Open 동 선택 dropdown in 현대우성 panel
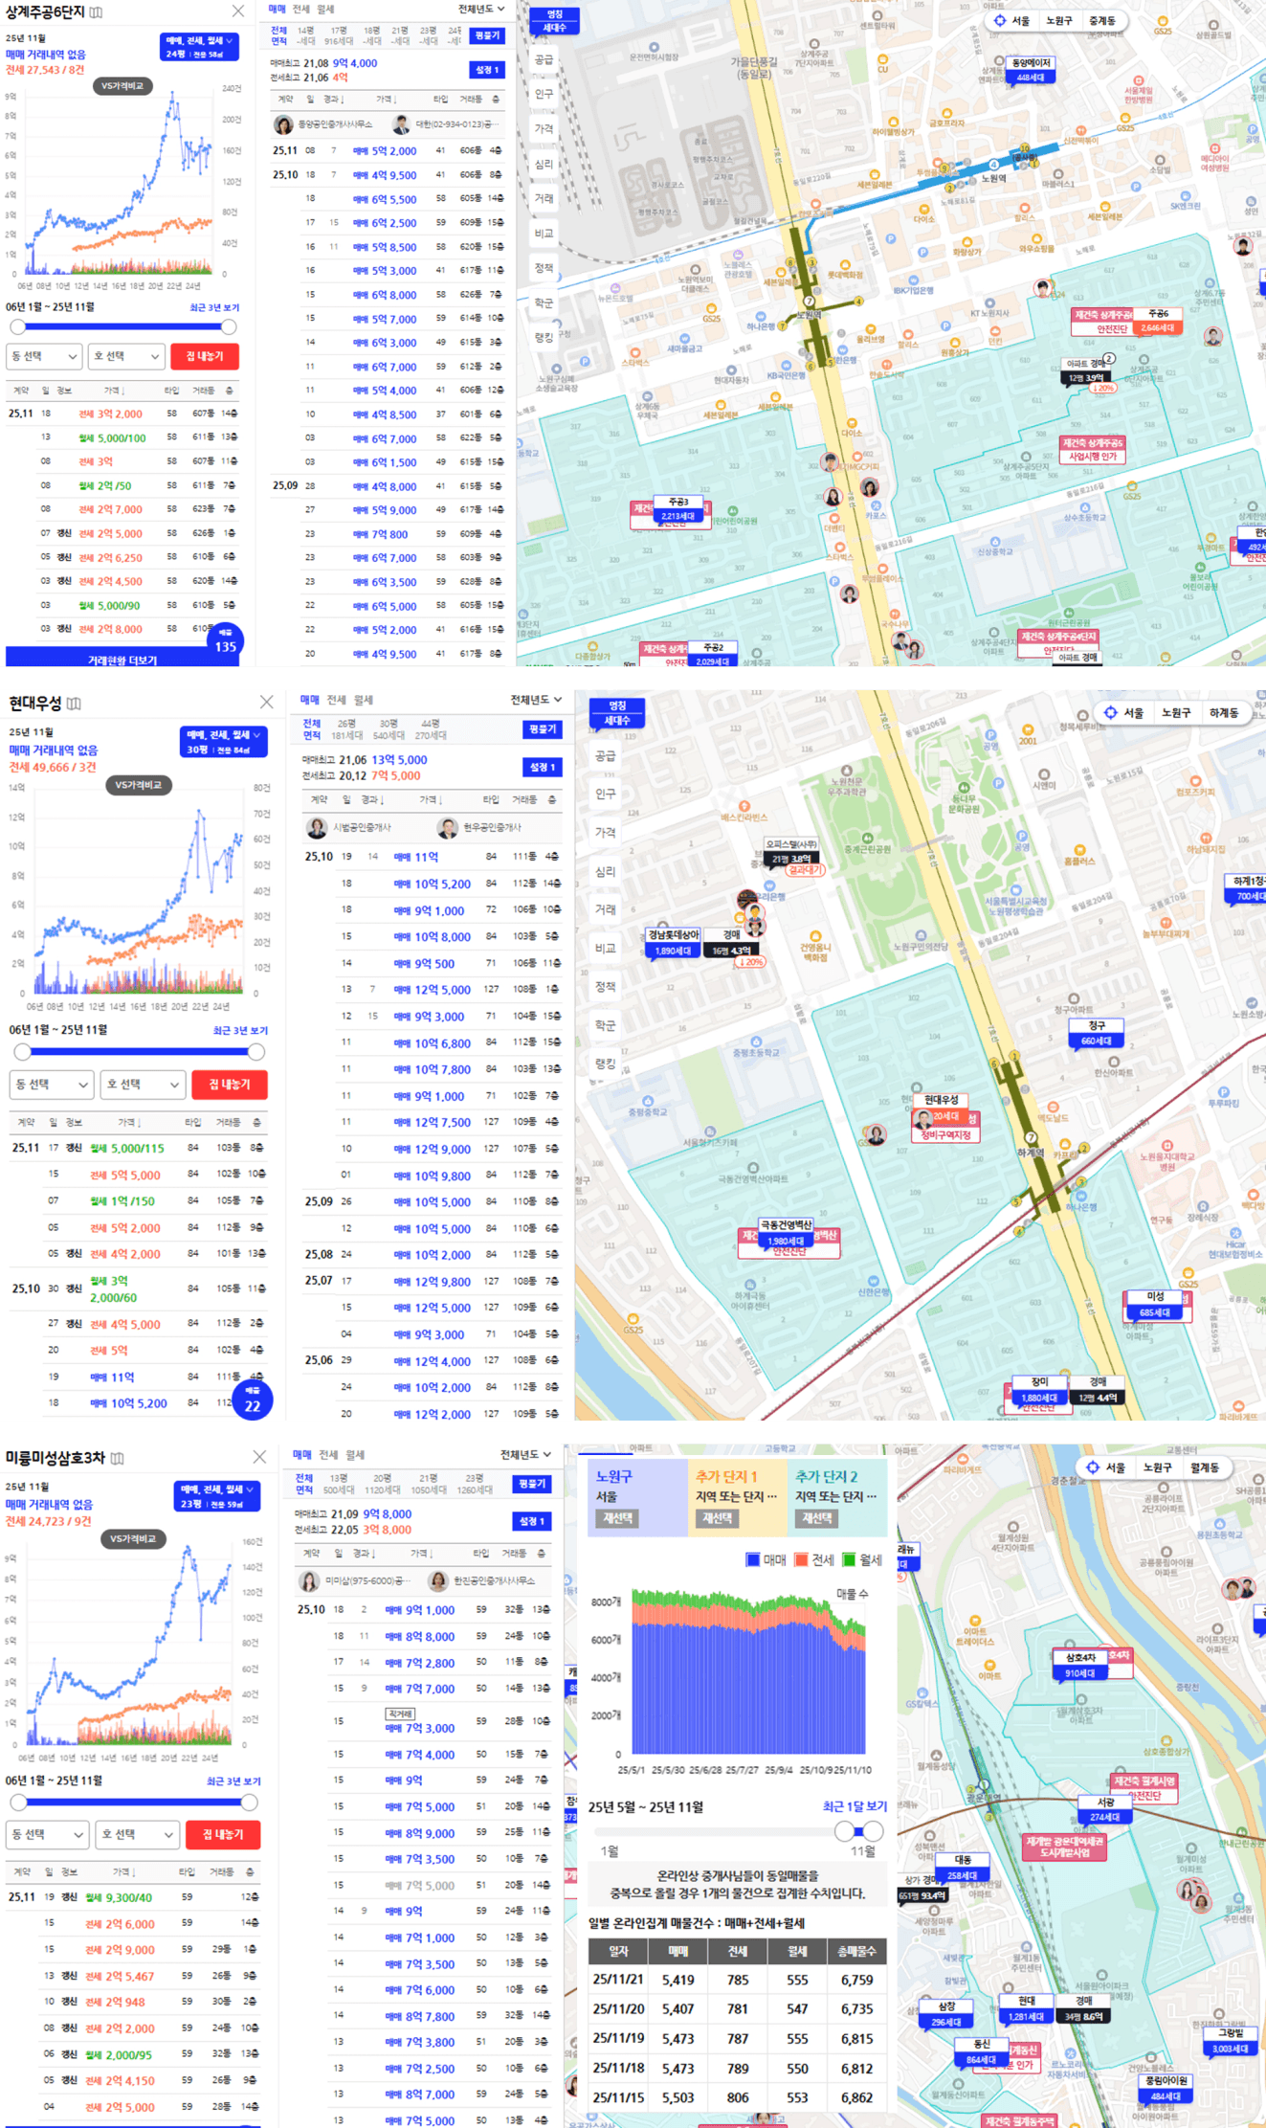 pos(52,1085)
